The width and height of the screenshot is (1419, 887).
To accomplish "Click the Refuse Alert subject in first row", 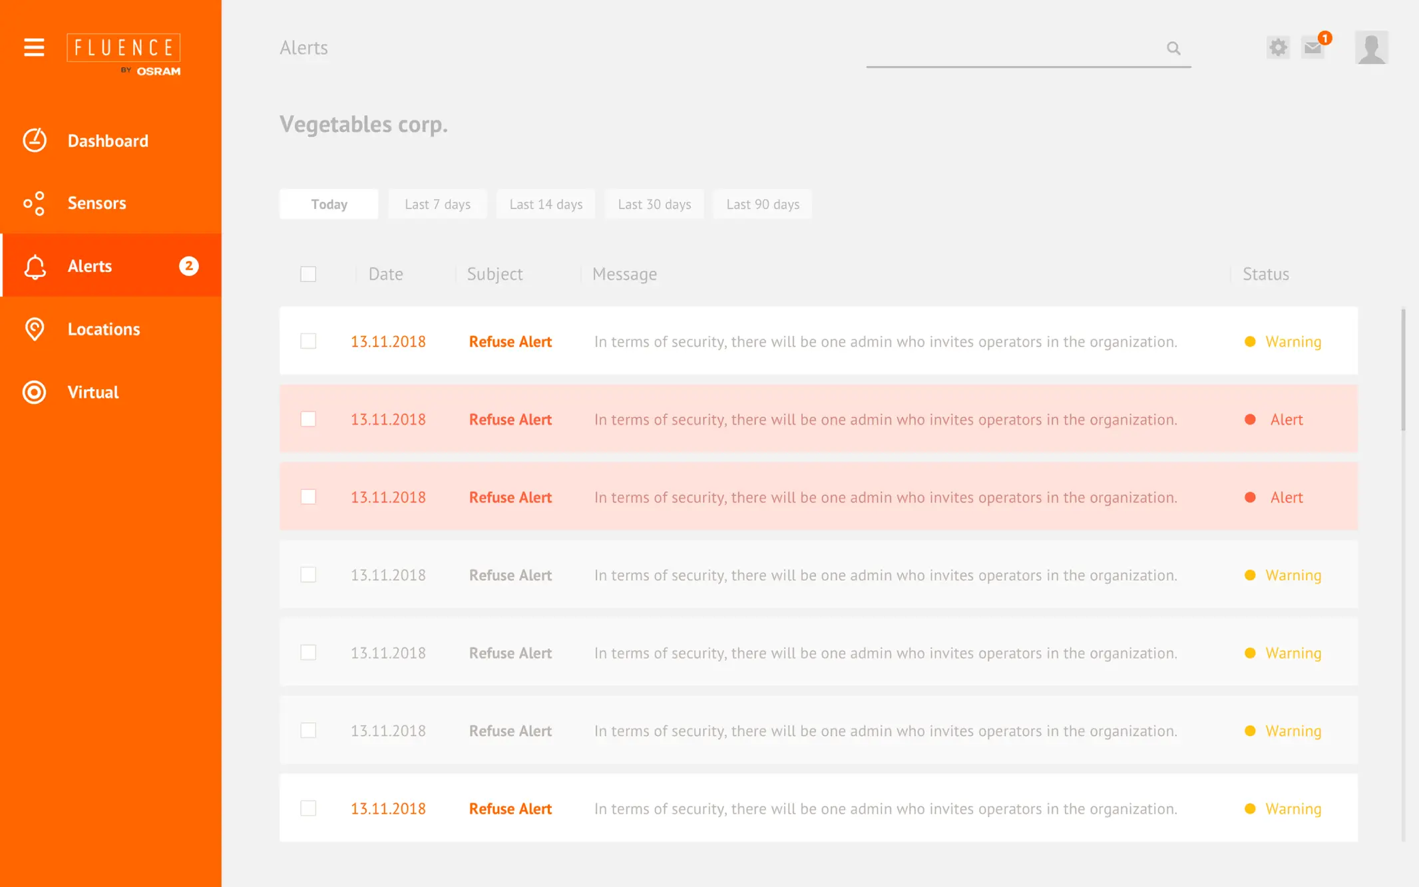I will click(510, 341).
